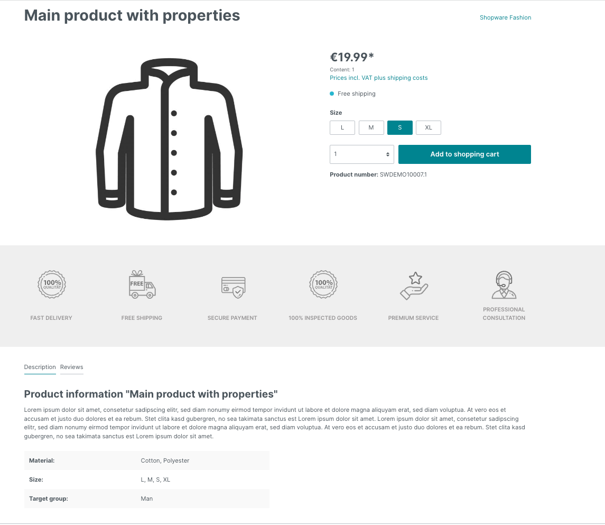Screen dimensions: 605x525
Task: Click the Professional Consultation headset icon
Action: (x=504, y=285)
